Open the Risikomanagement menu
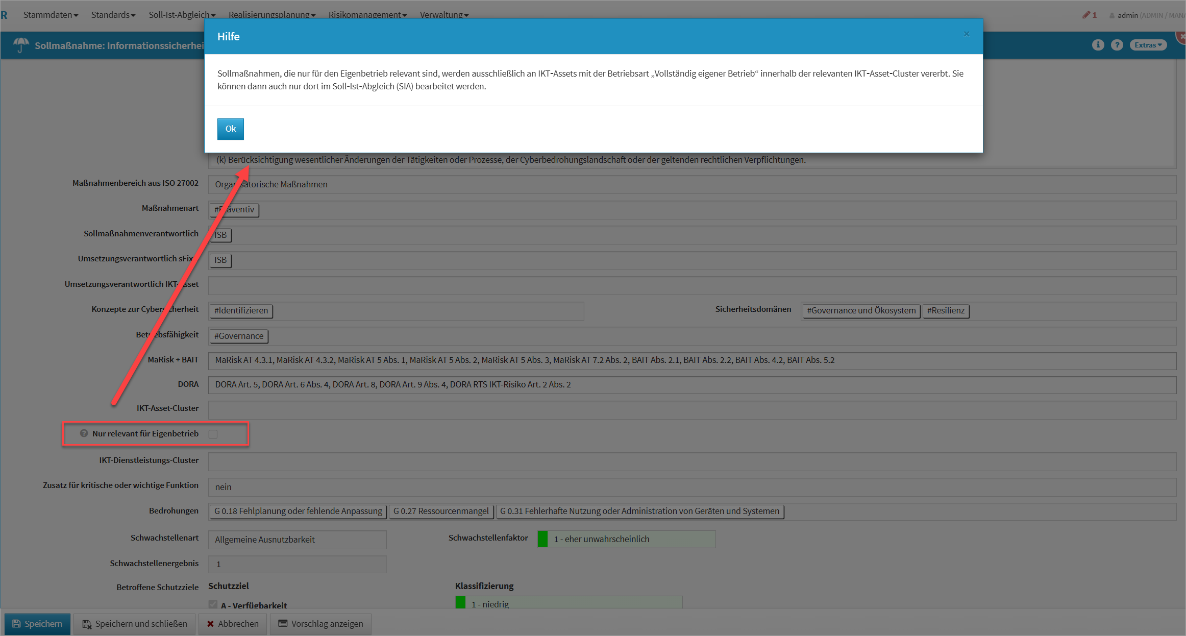The width and height of the screenshot is (1186, 636). pyautogui.click(x=367, y=15)
